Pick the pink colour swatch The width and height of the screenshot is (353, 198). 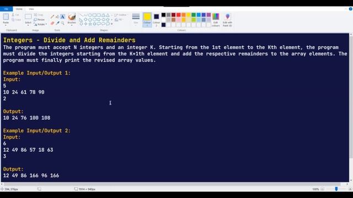coord(179,20)
